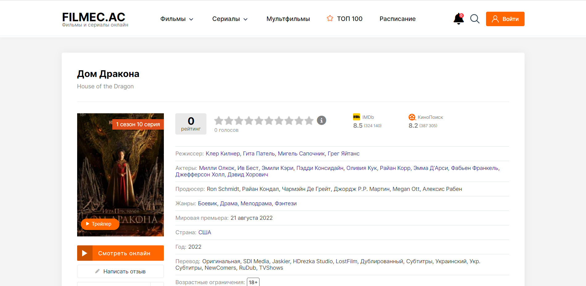Play the Трейлер on the poster
586x286 pixels.
pyautogui.click(x=100, y=224)
